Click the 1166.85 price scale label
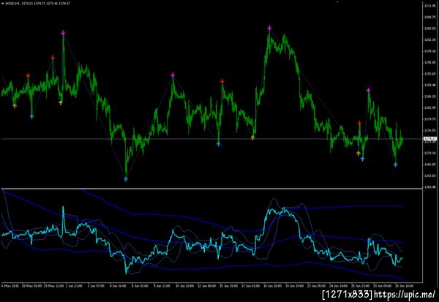This screenshot has height=302, width=439. [x=429, y=165]
